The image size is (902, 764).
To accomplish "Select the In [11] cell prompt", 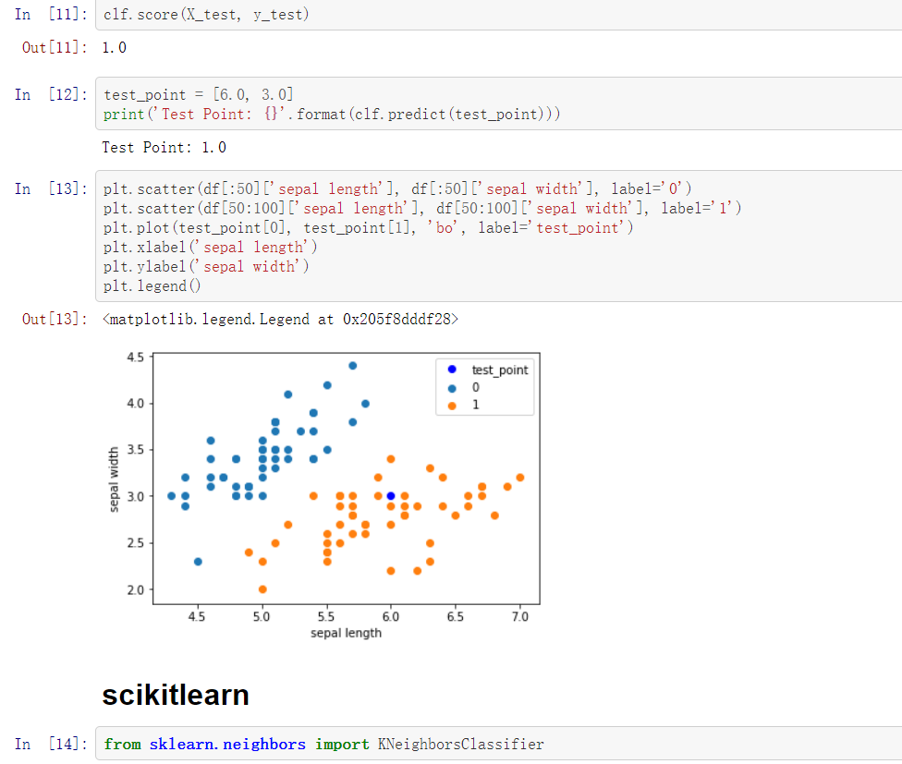I will (x=49, y=15).
